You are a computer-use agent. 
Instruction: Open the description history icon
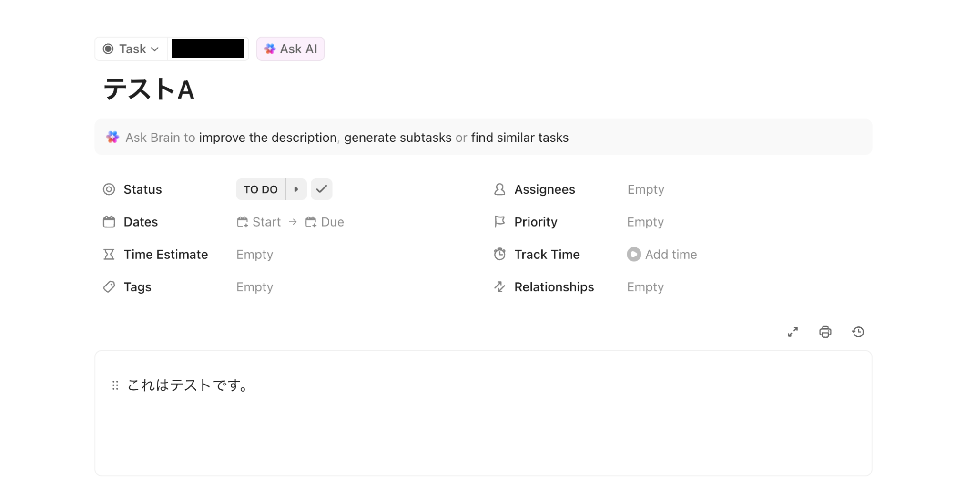click(x=858, y=332)
